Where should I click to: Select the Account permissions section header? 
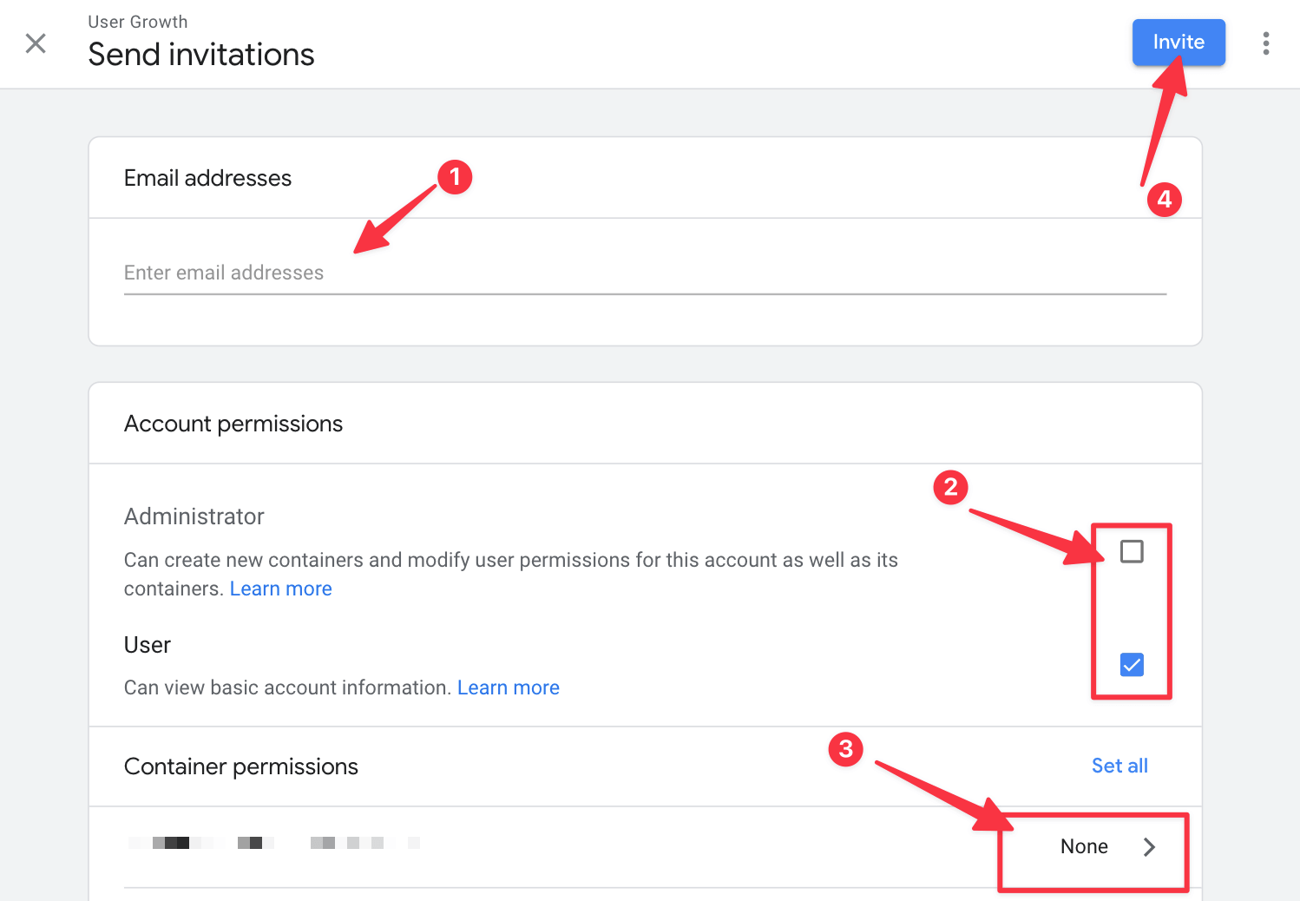point(233,423)
